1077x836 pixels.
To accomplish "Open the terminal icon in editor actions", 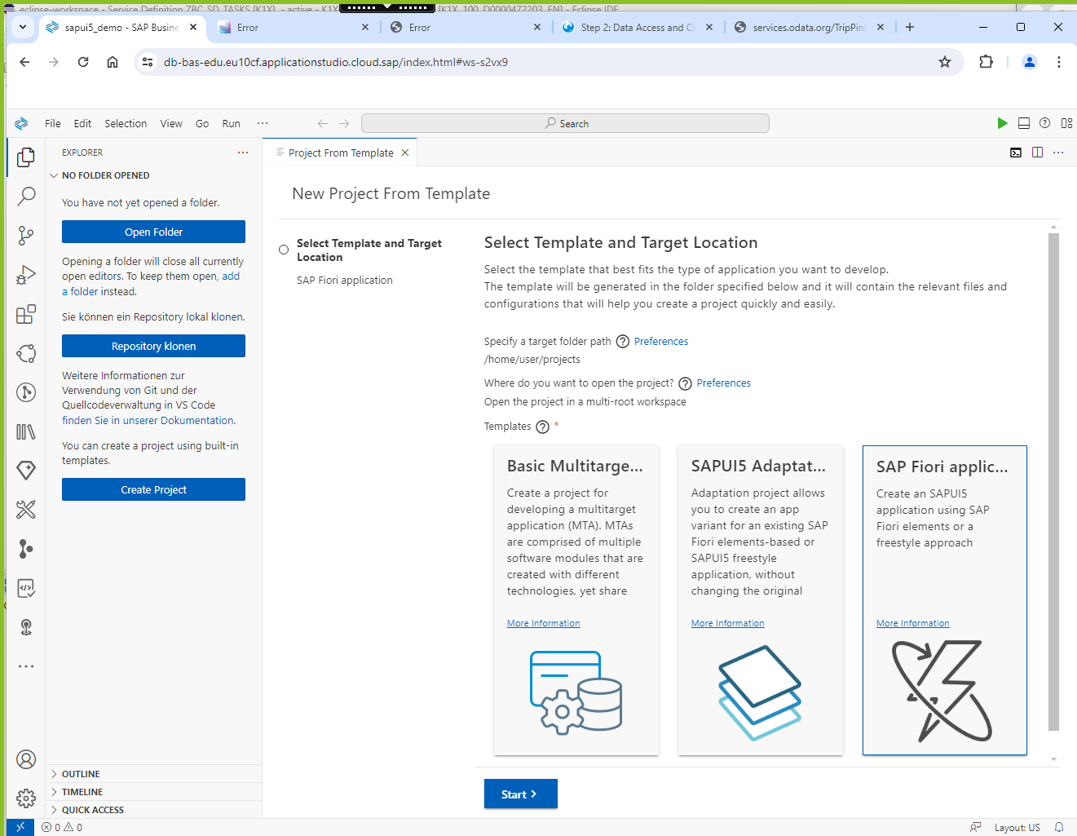I will 1016,153.
